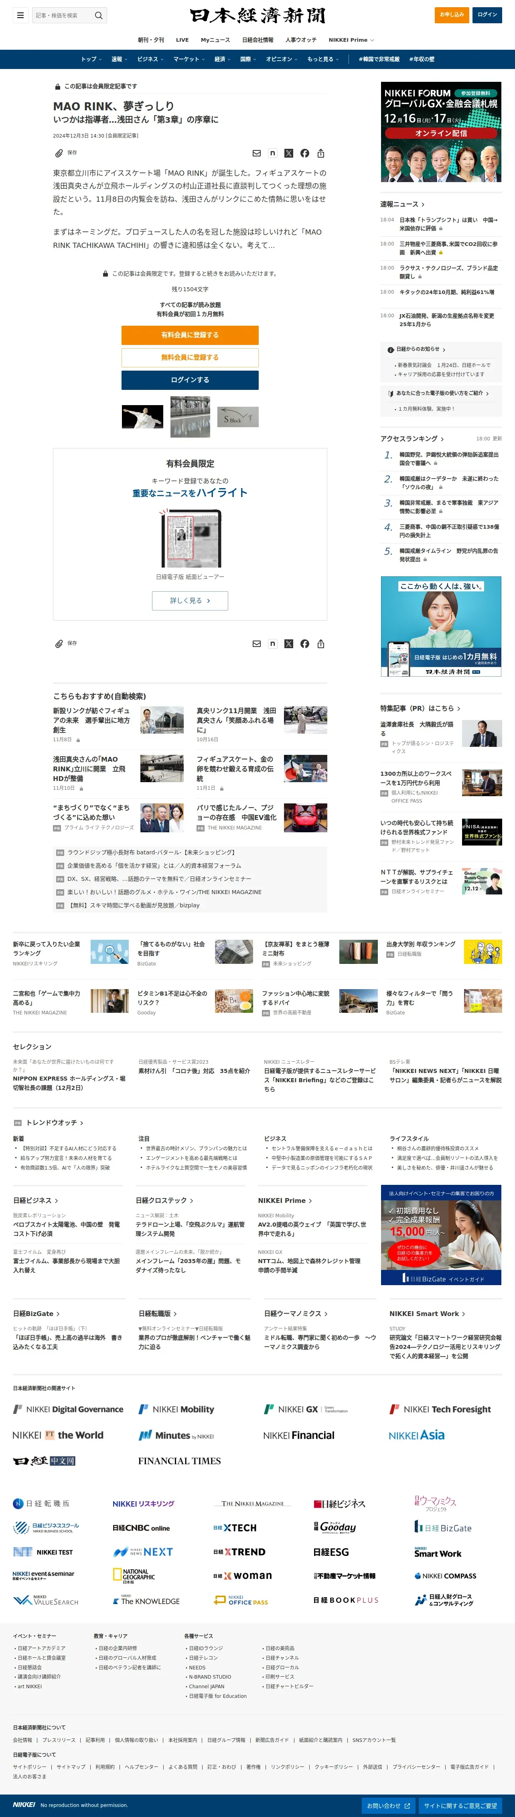Open the share-sheet icon under the headline
This screenshot has height=1817, width=515.
click(x=321, y=153)
